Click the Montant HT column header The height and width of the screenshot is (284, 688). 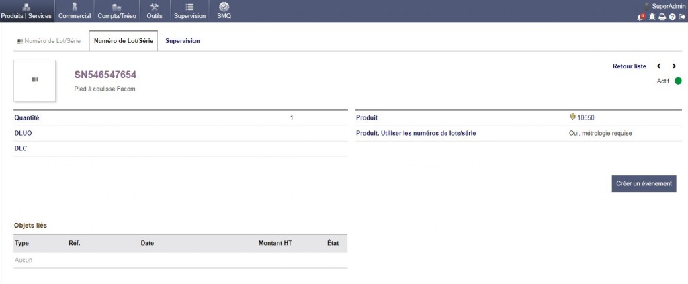(275, 243)
